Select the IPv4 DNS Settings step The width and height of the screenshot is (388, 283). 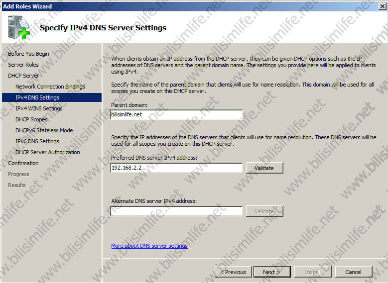click(x=52, y=97)
